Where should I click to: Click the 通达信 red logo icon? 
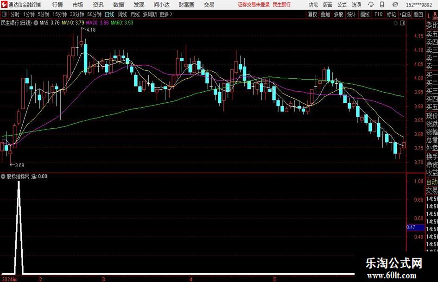click(x=4, y=5)
